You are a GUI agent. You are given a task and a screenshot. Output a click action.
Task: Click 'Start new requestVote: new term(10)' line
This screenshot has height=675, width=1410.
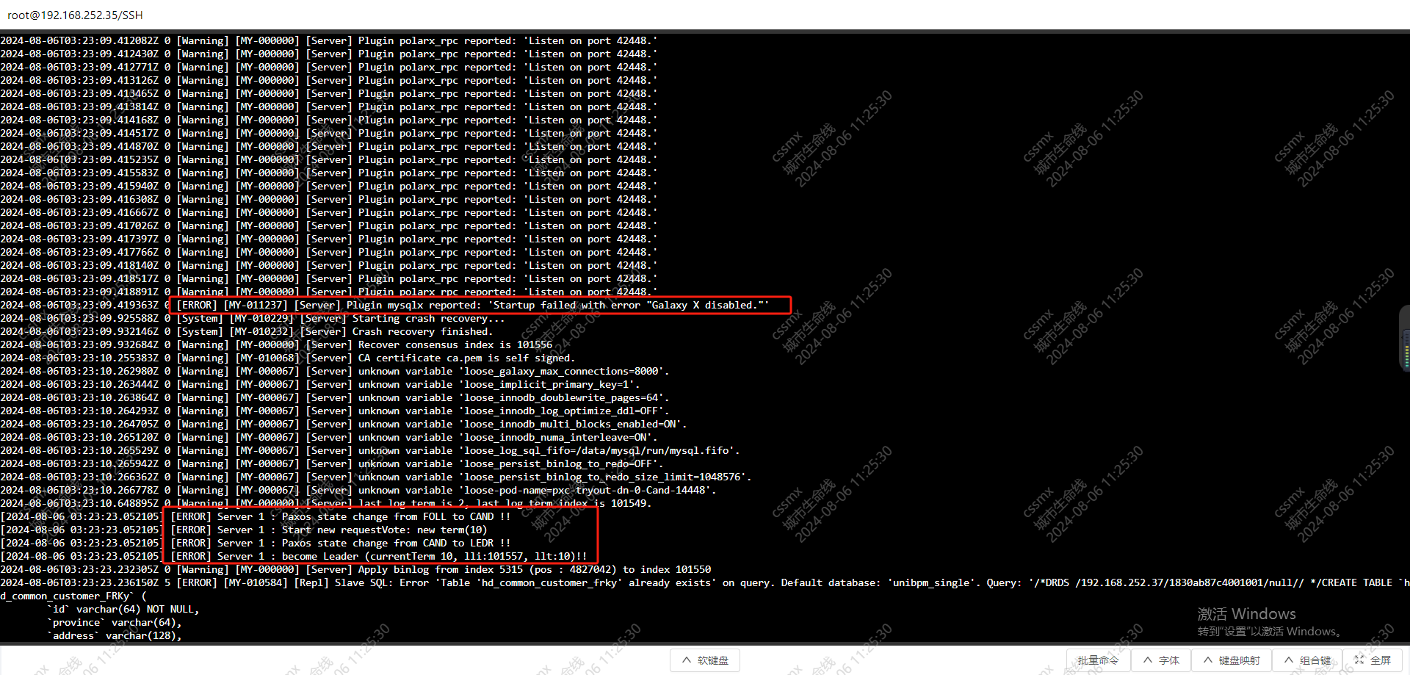[244, 530]
